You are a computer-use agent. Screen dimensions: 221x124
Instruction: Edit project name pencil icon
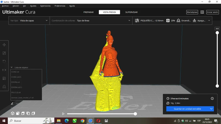point(12,104)
